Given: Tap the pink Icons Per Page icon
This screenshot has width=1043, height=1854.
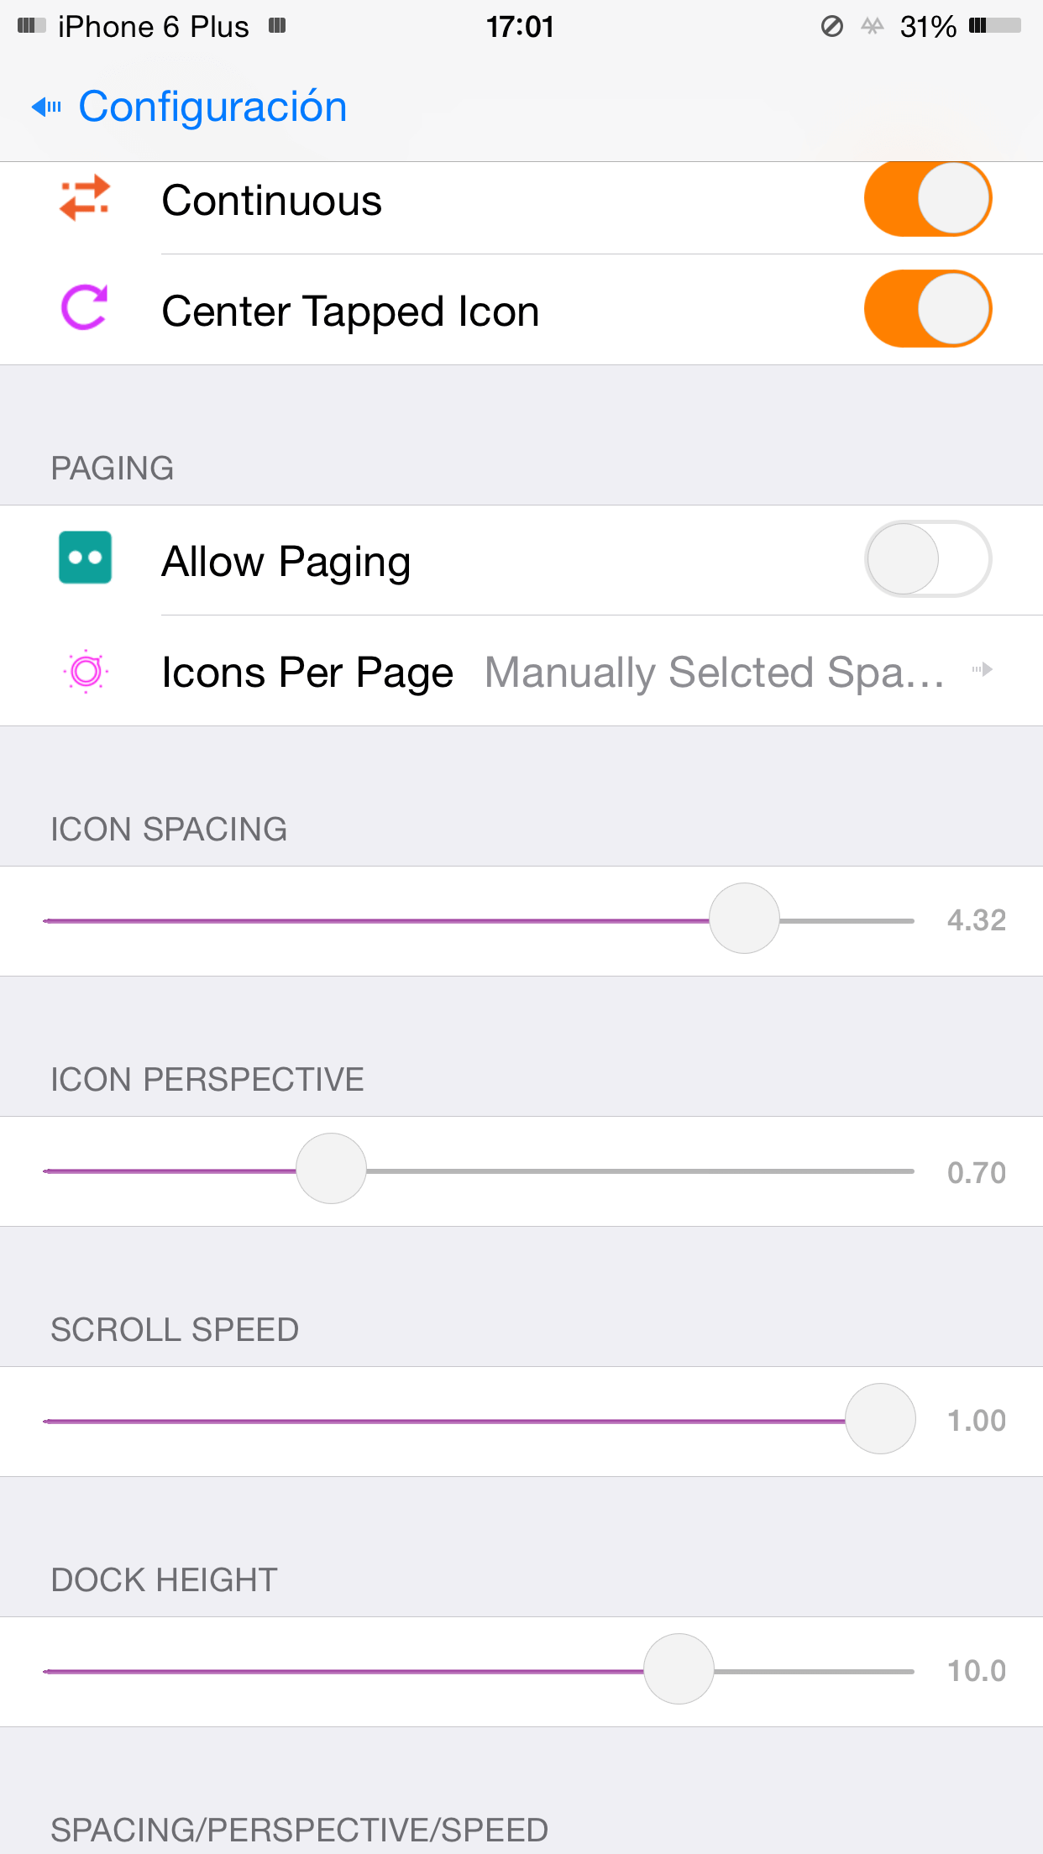Looking at the screenshot, I should coord(86,671).
